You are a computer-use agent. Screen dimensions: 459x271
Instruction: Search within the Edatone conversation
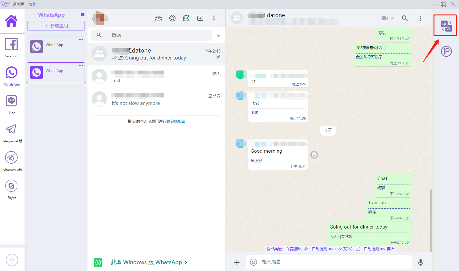pos(405,18)
